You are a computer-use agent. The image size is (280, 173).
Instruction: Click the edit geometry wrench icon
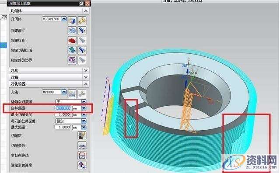[x=82, y=21]
